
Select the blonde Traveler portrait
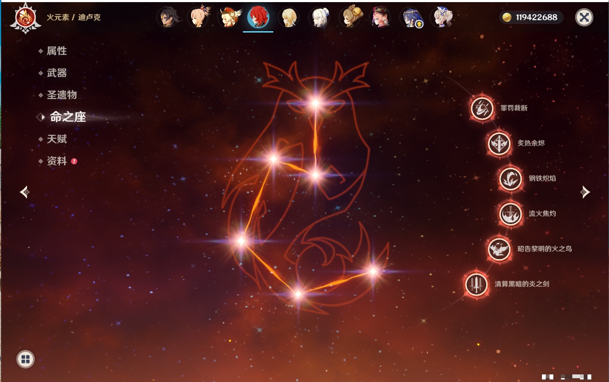coord(289,18)
